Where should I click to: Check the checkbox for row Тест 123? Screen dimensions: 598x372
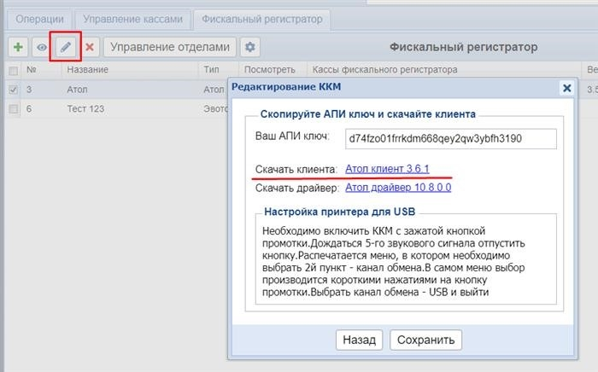[12, 108]
